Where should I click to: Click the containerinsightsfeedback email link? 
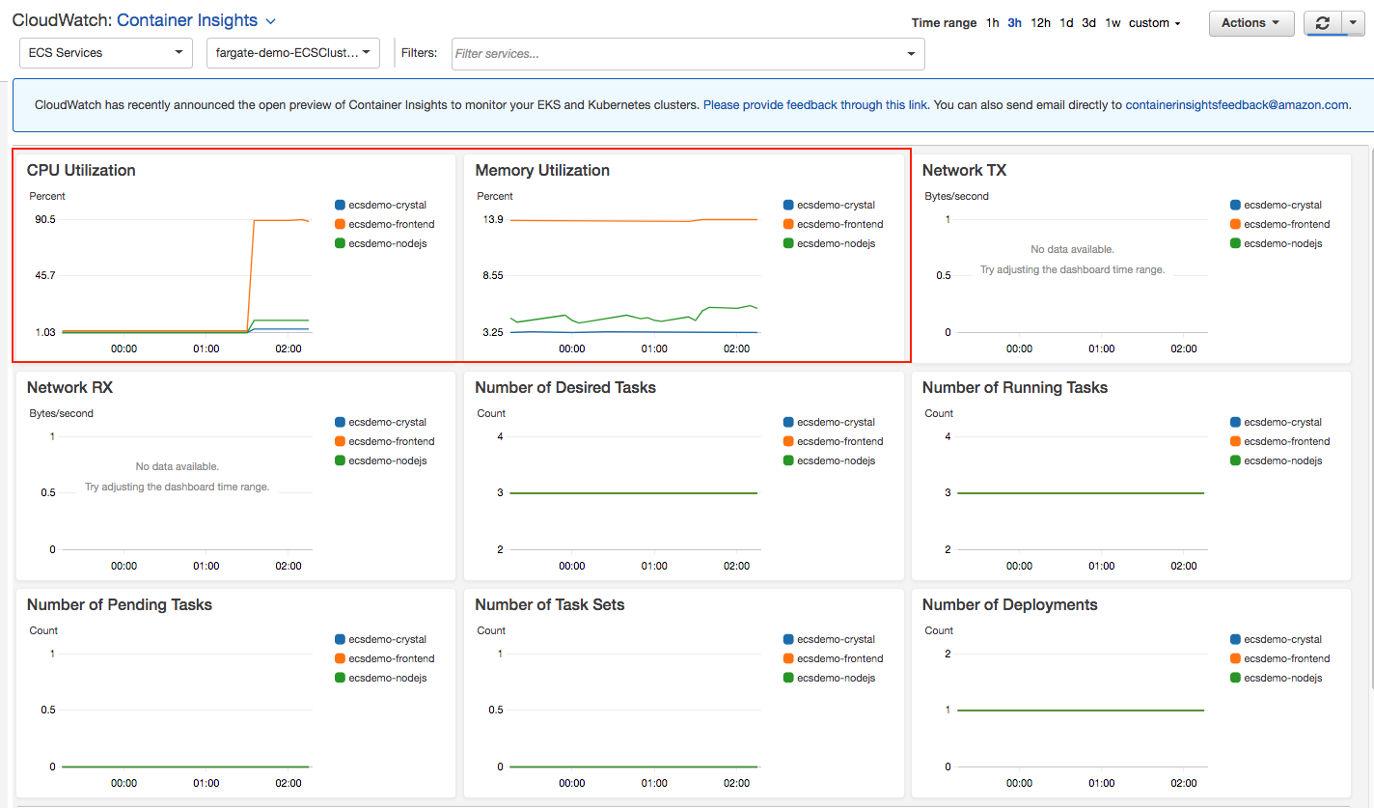coord(1236,105)
